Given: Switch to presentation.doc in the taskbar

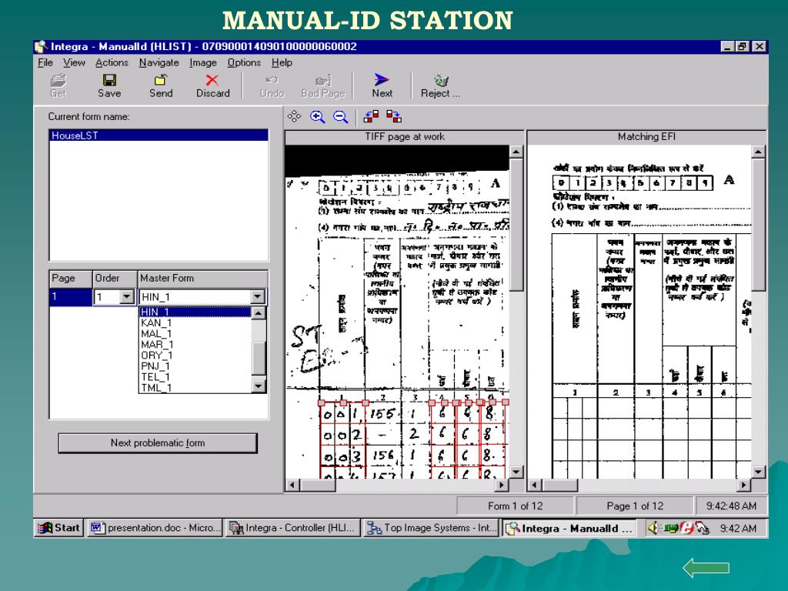Looking at the screenshot, I should (155, 528).
